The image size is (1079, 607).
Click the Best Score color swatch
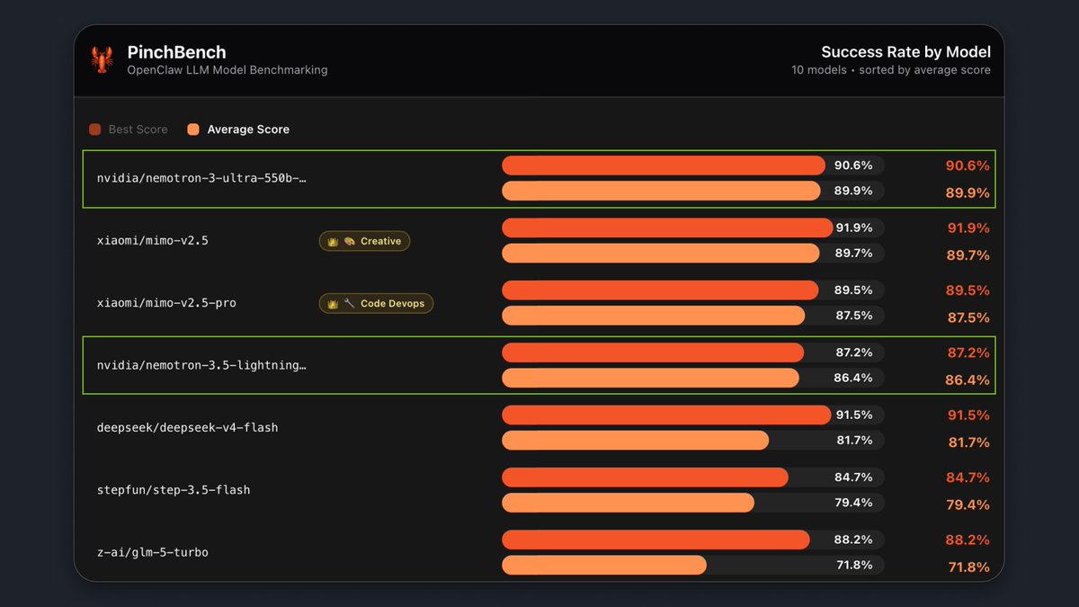click(94, 129)
